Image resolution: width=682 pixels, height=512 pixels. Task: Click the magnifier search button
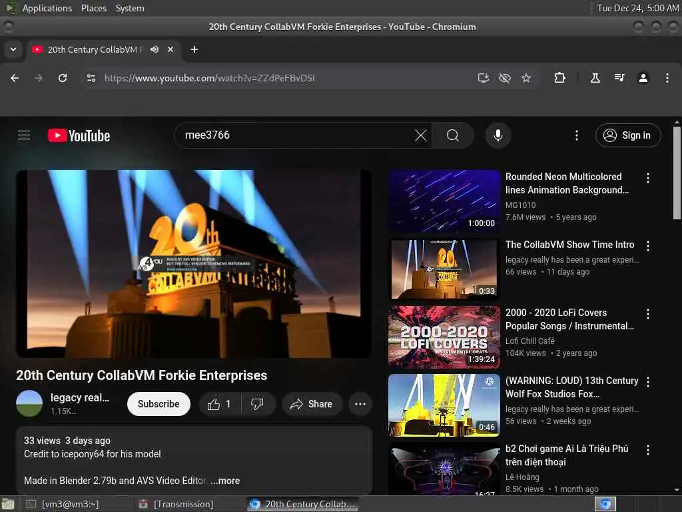point(453,135)
